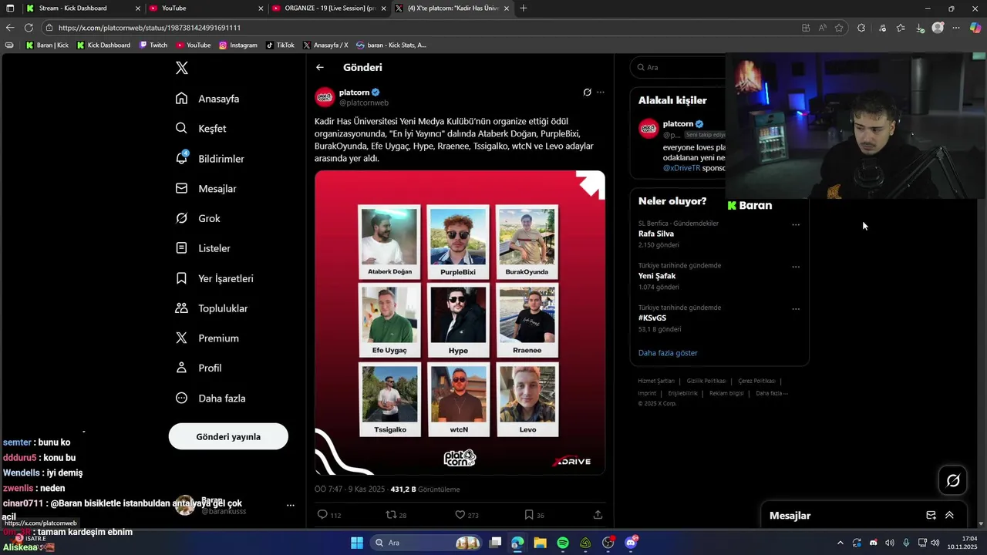Open account menu dots near barankusss
This screenshot has height=555, width=987.
point(291,505)
